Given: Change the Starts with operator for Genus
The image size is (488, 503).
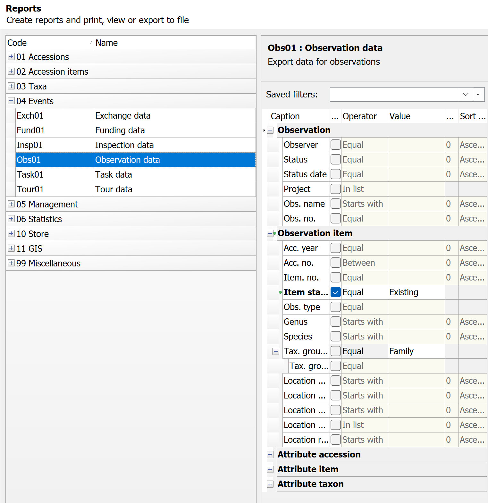Looking at the screenshot, I should click(365, 322).
